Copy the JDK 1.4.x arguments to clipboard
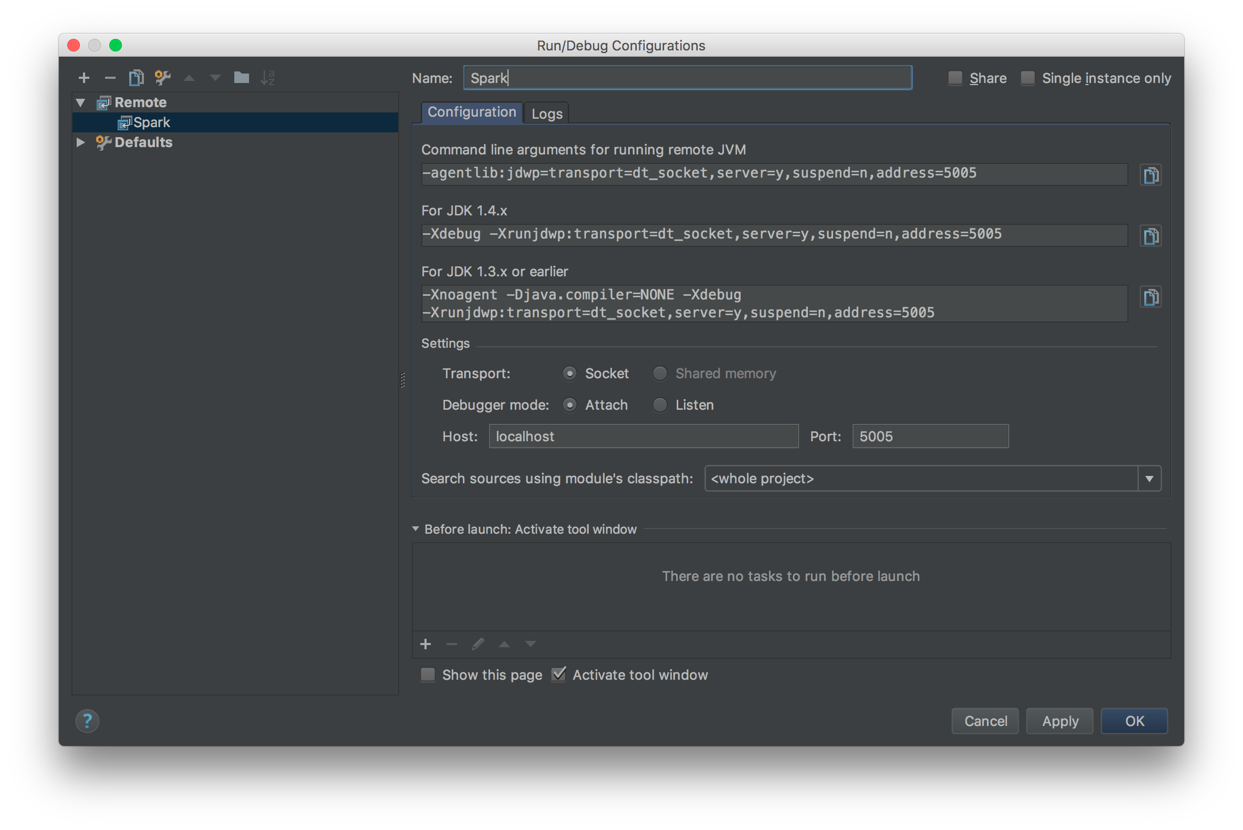The width and height of the screenshot is (1243, 830). (1151, 236)
